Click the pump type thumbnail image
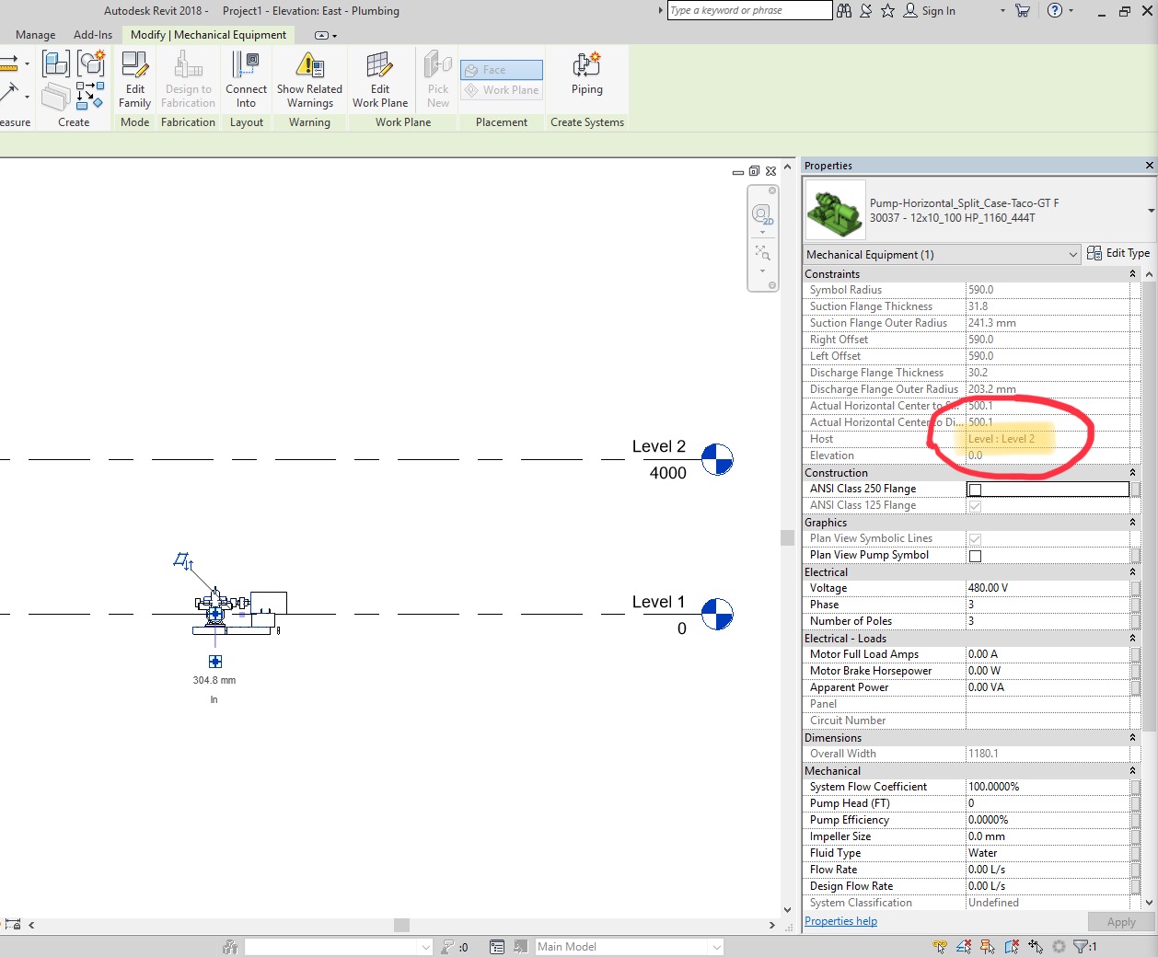This screenshot has width=1158, height=957. pos(835,210)
